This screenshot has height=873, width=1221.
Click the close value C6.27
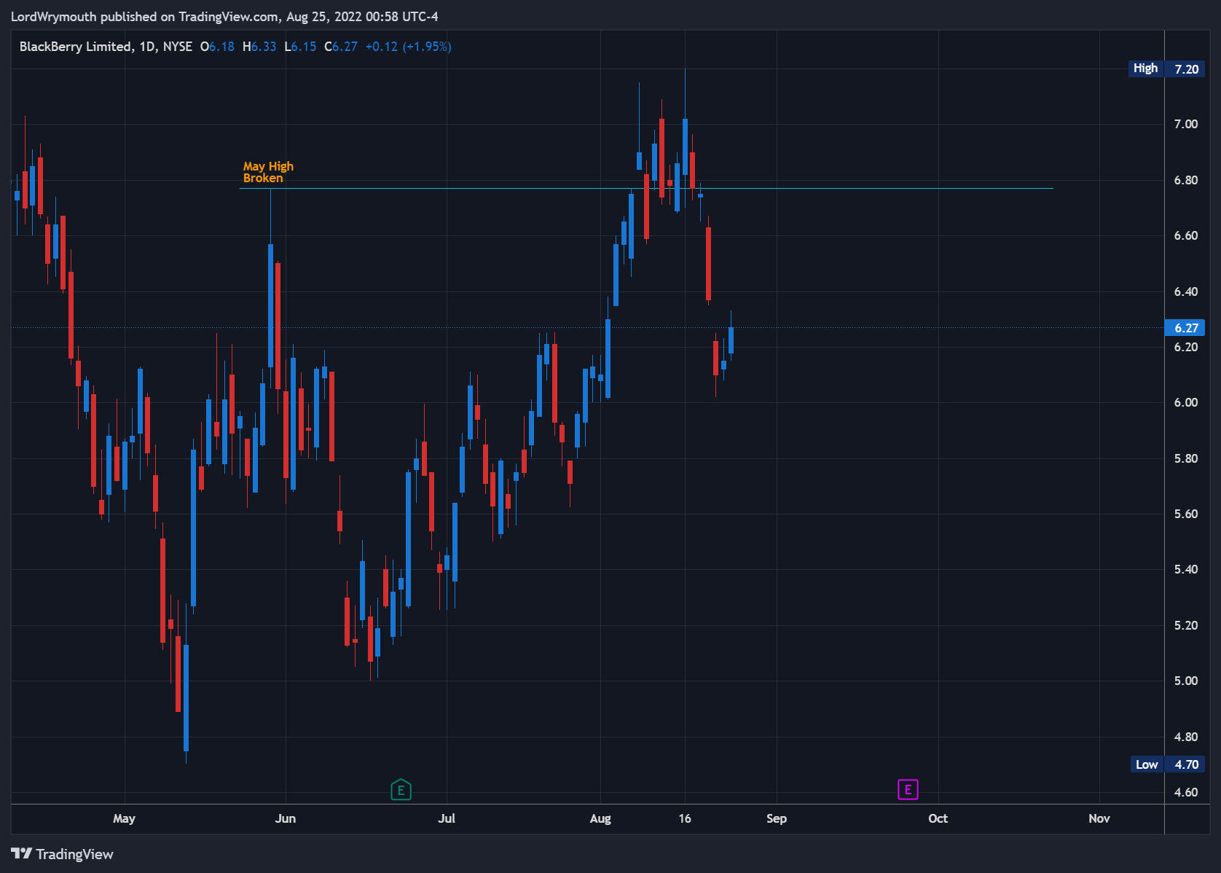341,47
